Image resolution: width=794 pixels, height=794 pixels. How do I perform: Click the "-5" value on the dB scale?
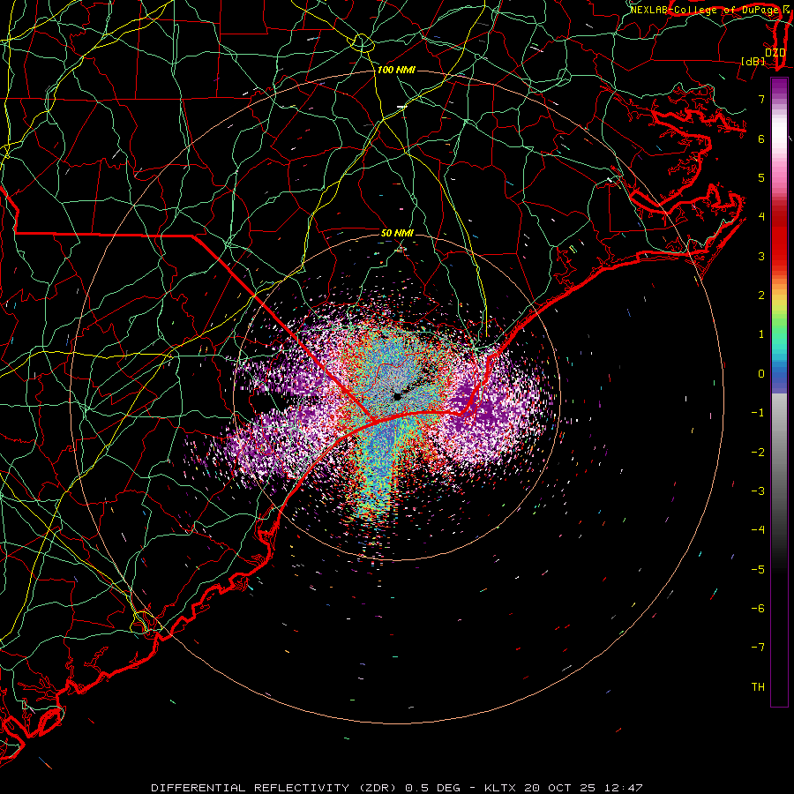(758, 570)
